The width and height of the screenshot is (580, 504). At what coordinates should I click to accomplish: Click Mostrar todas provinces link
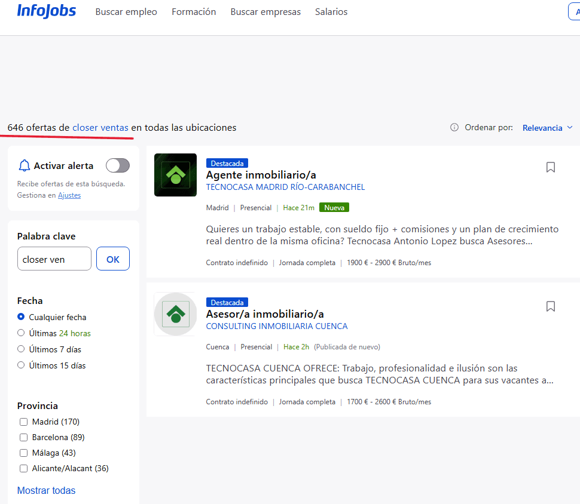pos(46,490)
